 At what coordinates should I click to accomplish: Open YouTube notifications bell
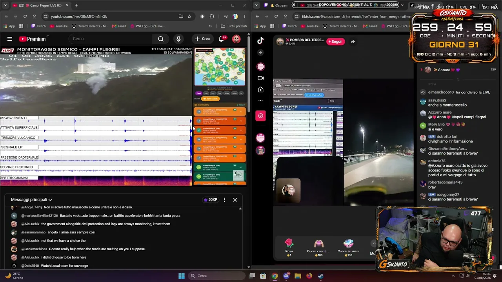(222, 39)
